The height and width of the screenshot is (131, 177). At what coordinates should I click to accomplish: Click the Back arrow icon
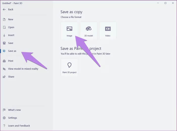point(4,9)
